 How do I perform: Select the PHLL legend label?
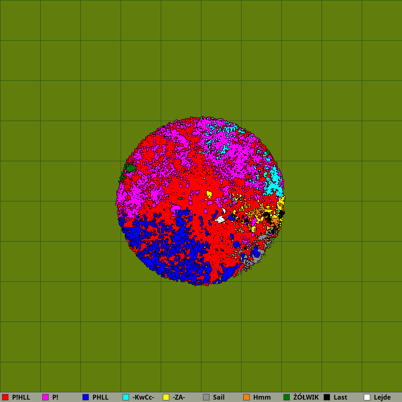point(100,397)
